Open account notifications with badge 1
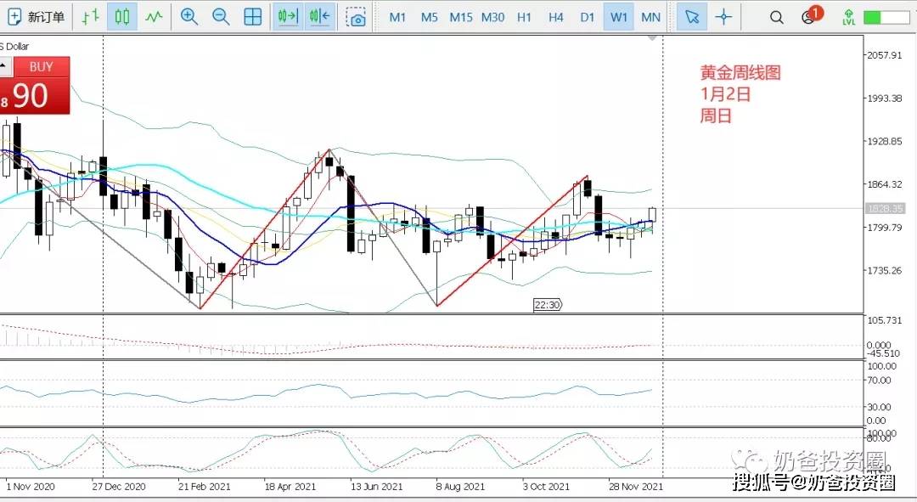 pyautogui.click(x=807, y=16)
